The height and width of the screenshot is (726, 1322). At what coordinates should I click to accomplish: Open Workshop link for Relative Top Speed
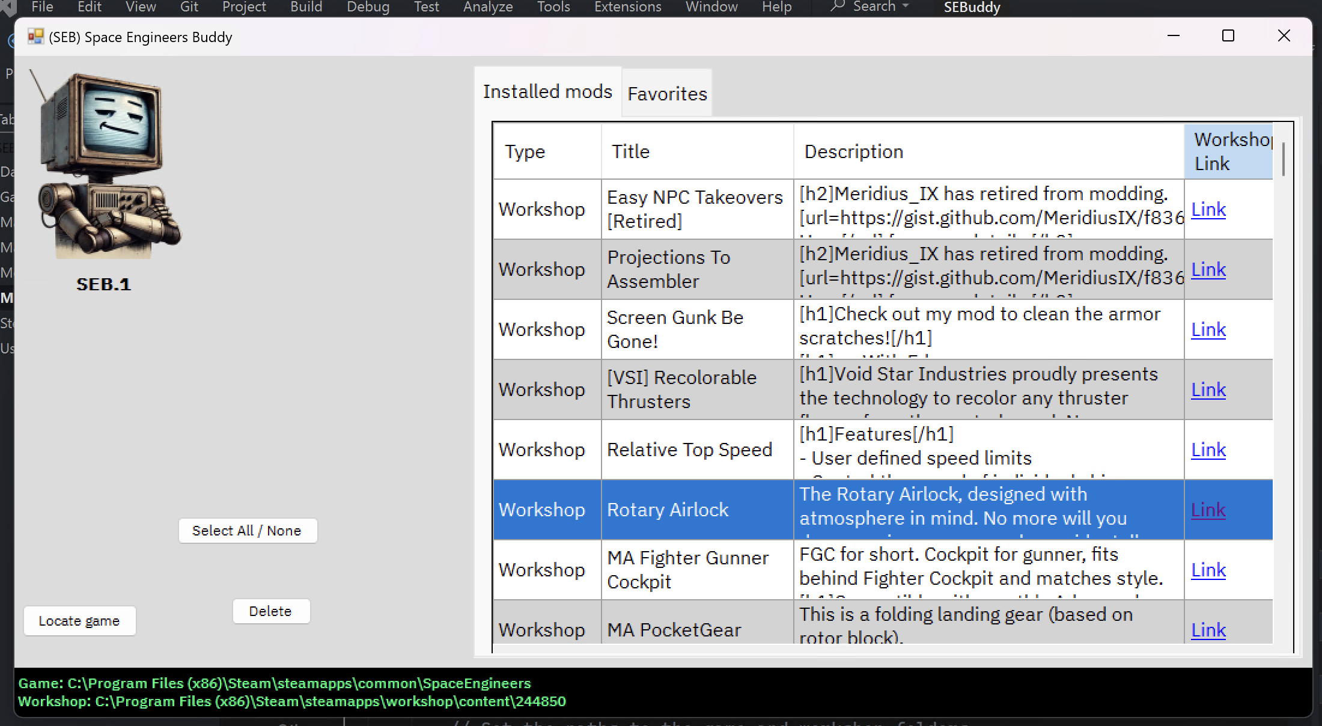point(1208,450)
